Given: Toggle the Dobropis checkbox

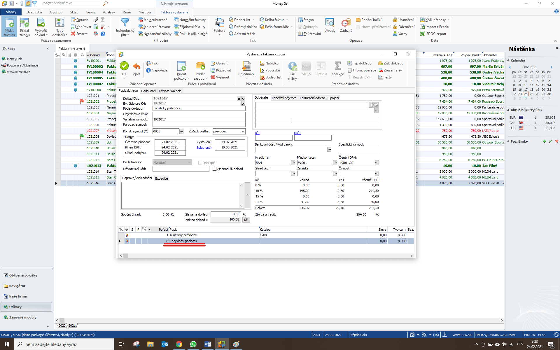Looking at the screenshot, I should click(x=200, y=163).
